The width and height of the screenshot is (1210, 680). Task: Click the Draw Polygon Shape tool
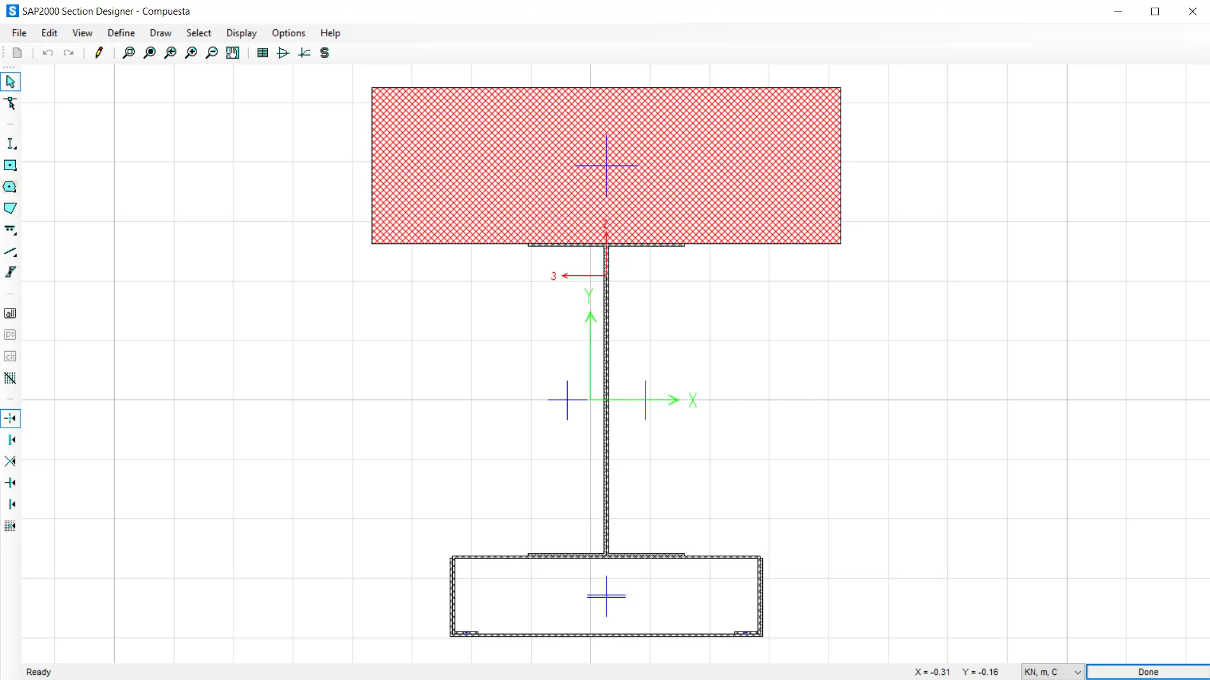pos(10,208)
